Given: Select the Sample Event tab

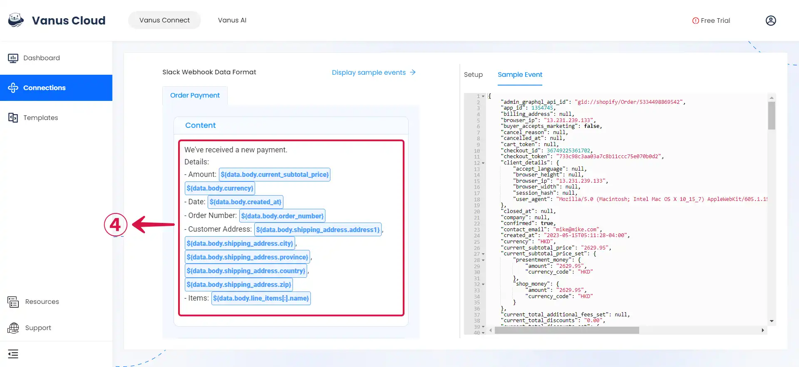Looking at the screenshot, I should pos(520,75).
